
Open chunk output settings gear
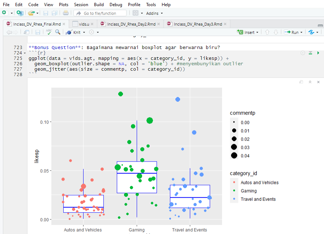(x=302, y=53)
